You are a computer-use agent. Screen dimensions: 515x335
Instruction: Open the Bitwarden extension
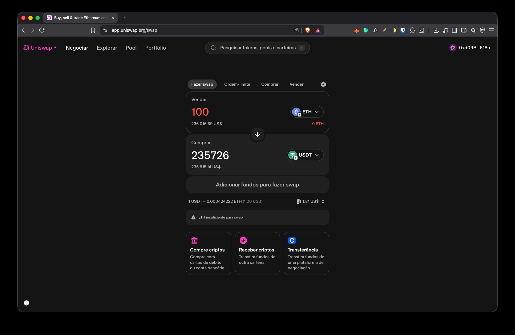pyautogui.click(x=403, y=30)
